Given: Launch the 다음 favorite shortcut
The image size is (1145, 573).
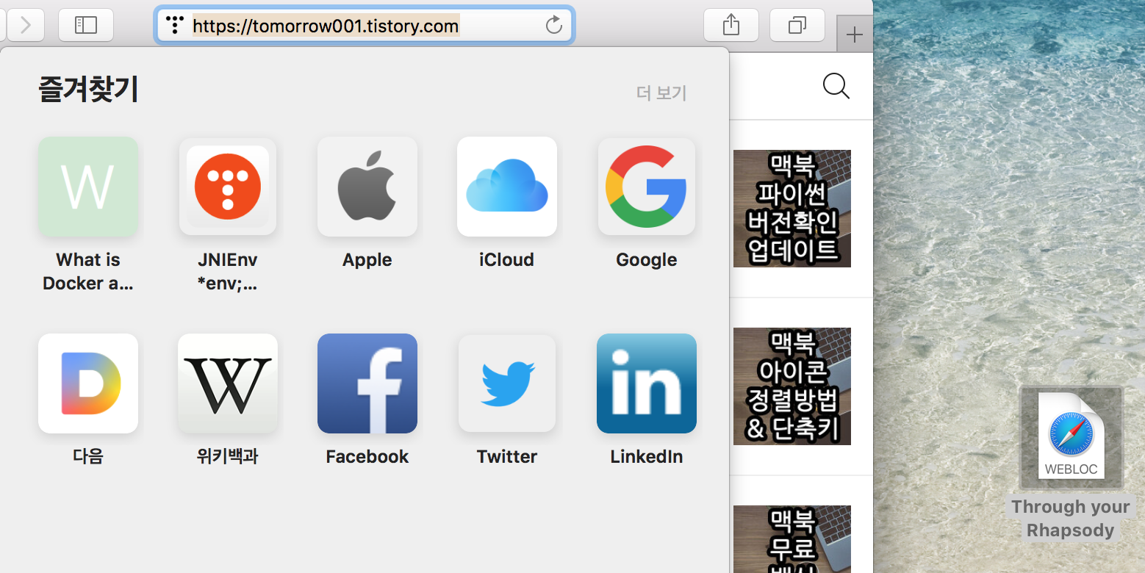Looking at the screenshot, I should click(x=88, y=383).
